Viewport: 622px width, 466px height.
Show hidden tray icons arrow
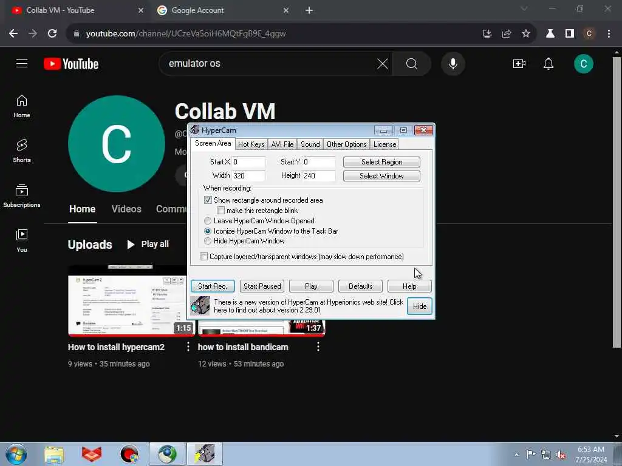click(516, 454)
